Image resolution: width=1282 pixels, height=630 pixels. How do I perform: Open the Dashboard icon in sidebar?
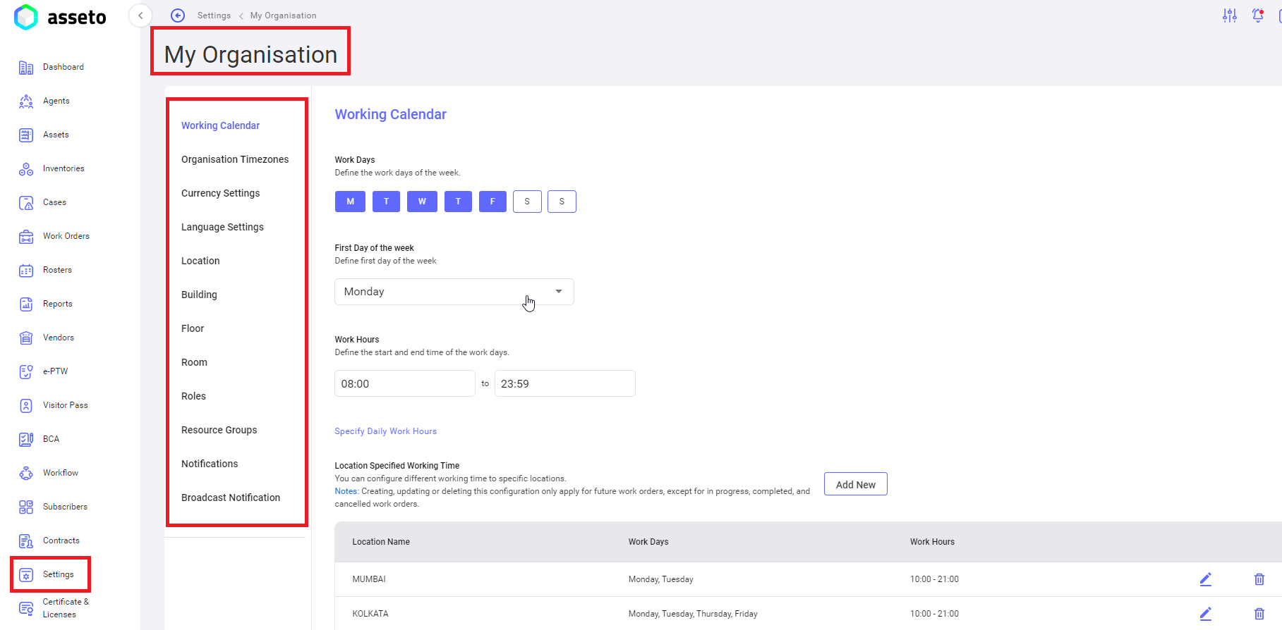click(26, 68)
